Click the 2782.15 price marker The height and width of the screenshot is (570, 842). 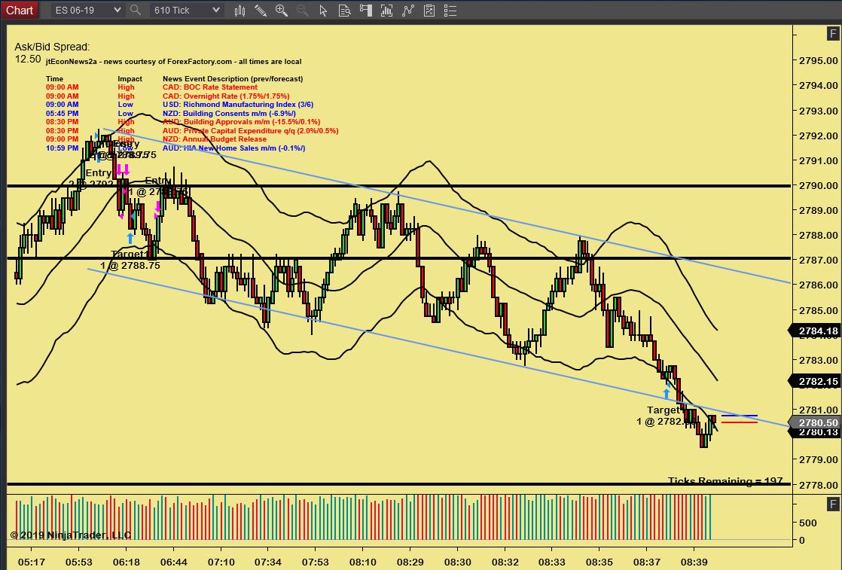click(815, 382)
